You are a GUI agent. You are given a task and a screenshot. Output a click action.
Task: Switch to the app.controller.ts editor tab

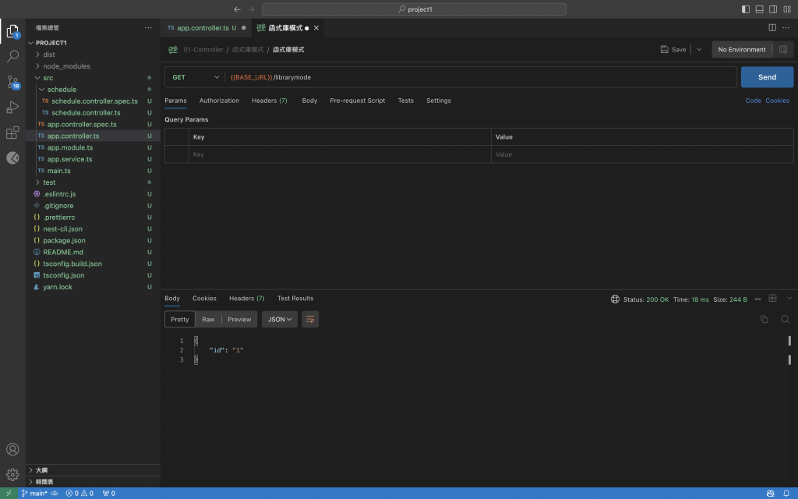coord(203,28)
